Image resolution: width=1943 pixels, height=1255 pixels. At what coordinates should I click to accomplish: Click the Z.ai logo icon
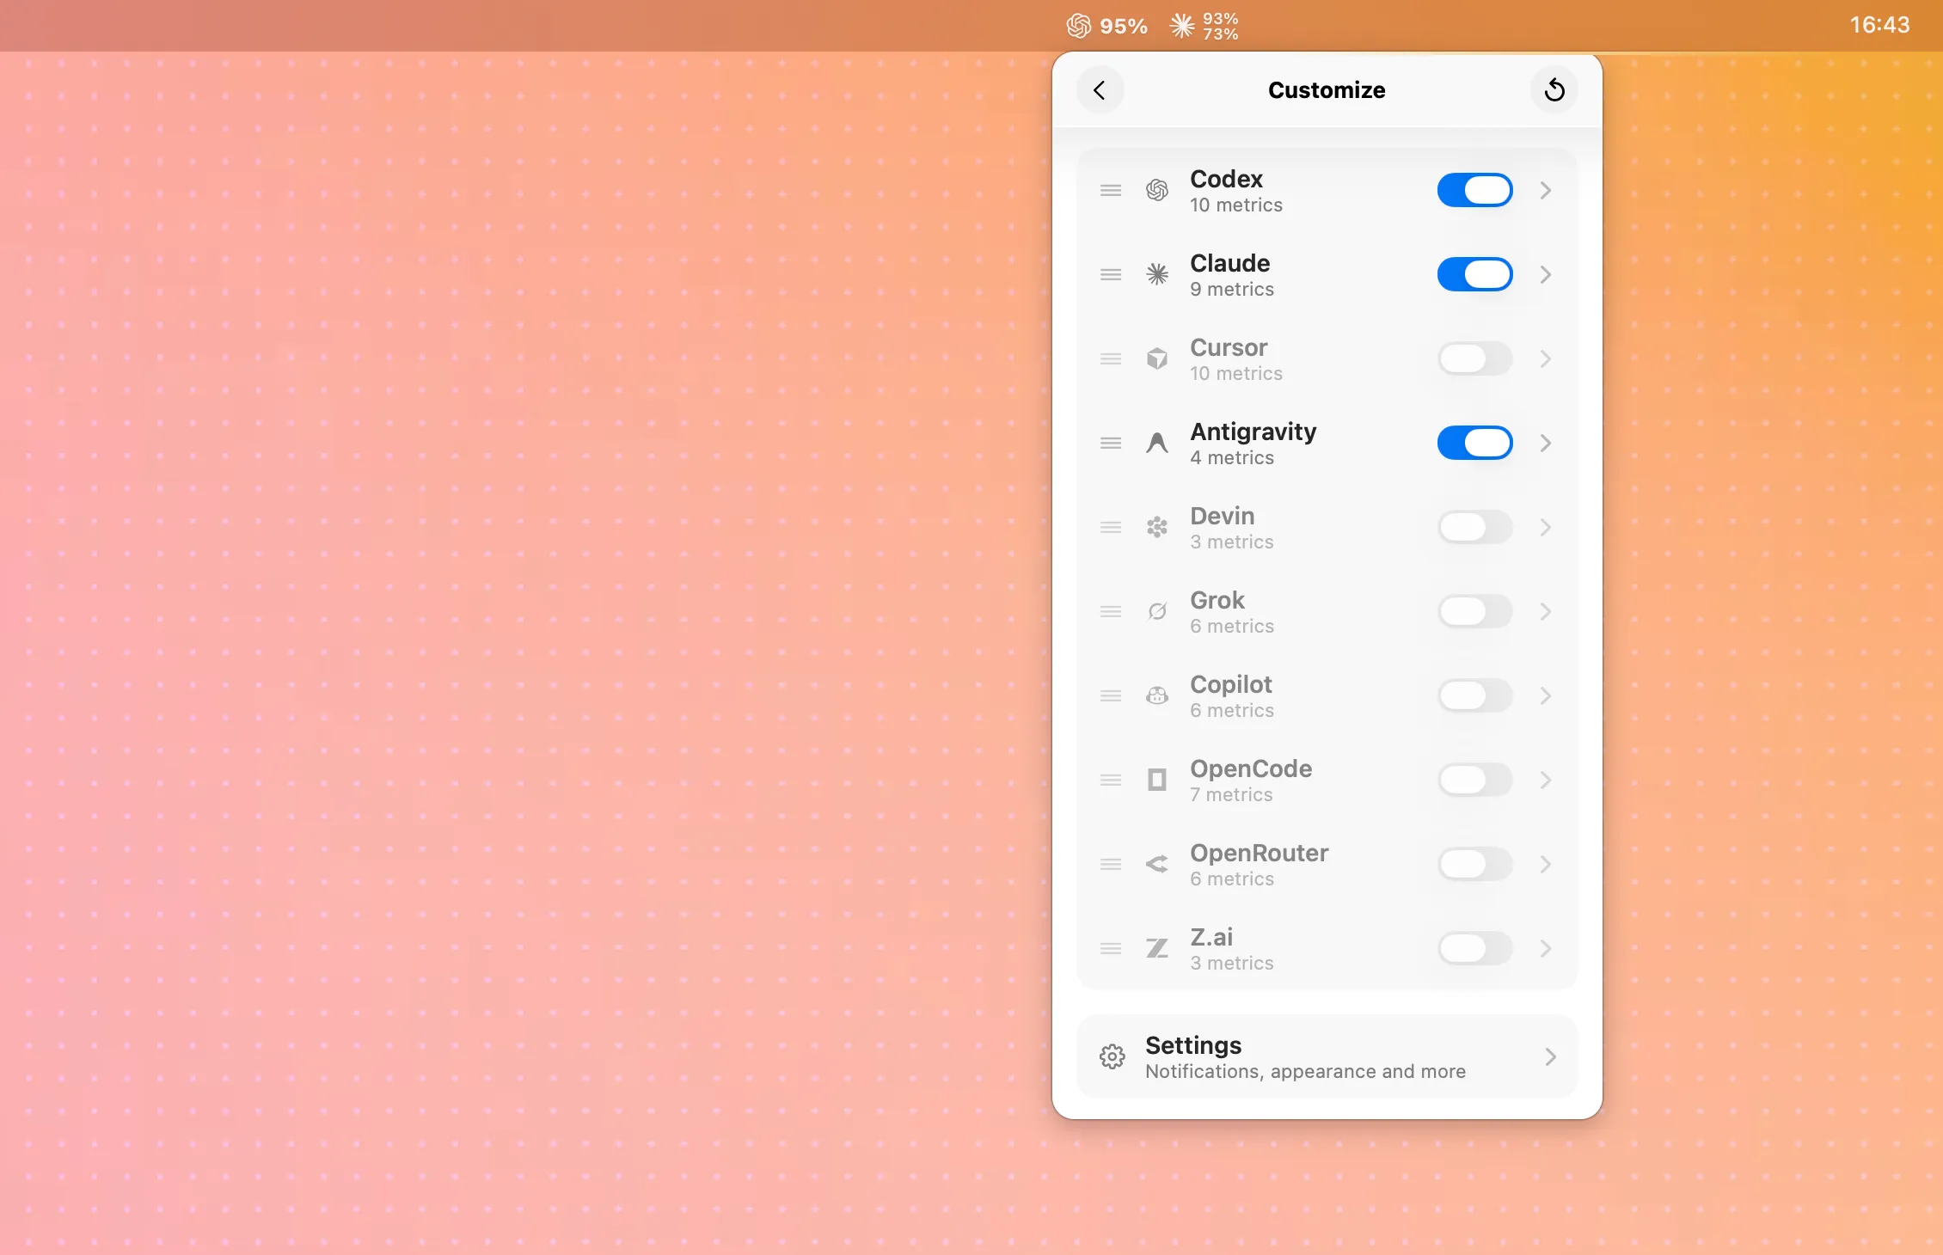1157,948
